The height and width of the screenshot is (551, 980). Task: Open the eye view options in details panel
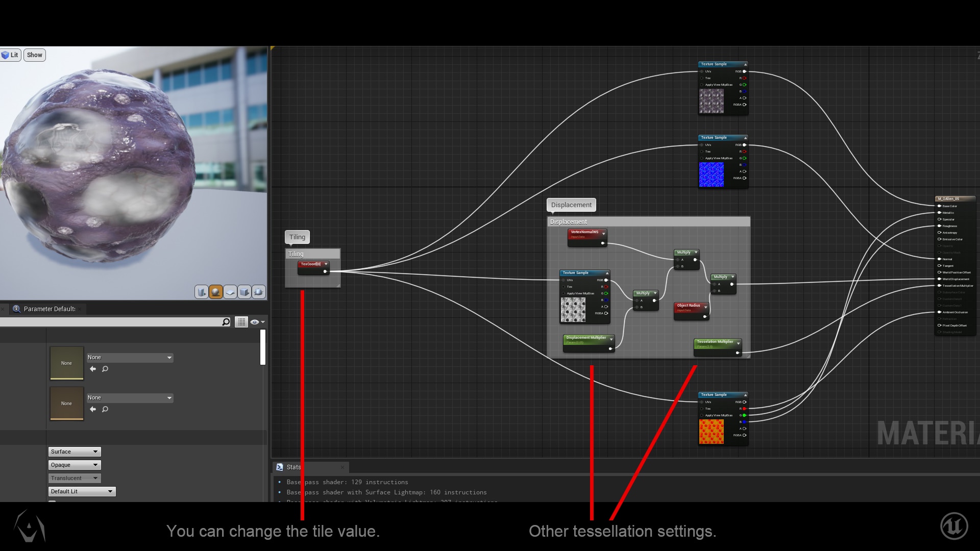click(257, 322)
